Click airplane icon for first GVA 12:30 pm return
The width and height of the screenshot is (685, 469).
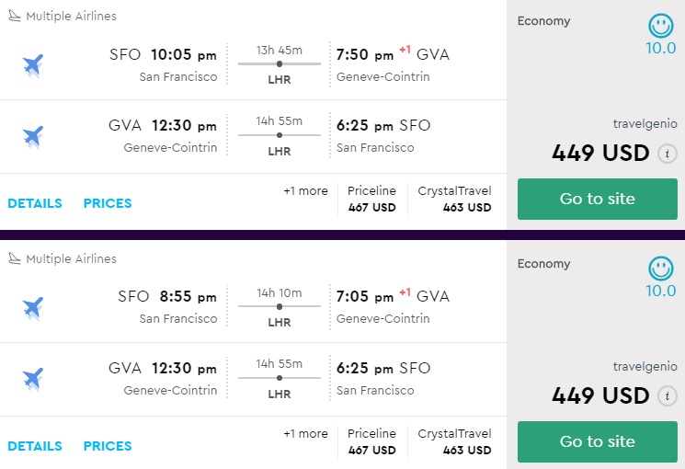pos(33,135)
